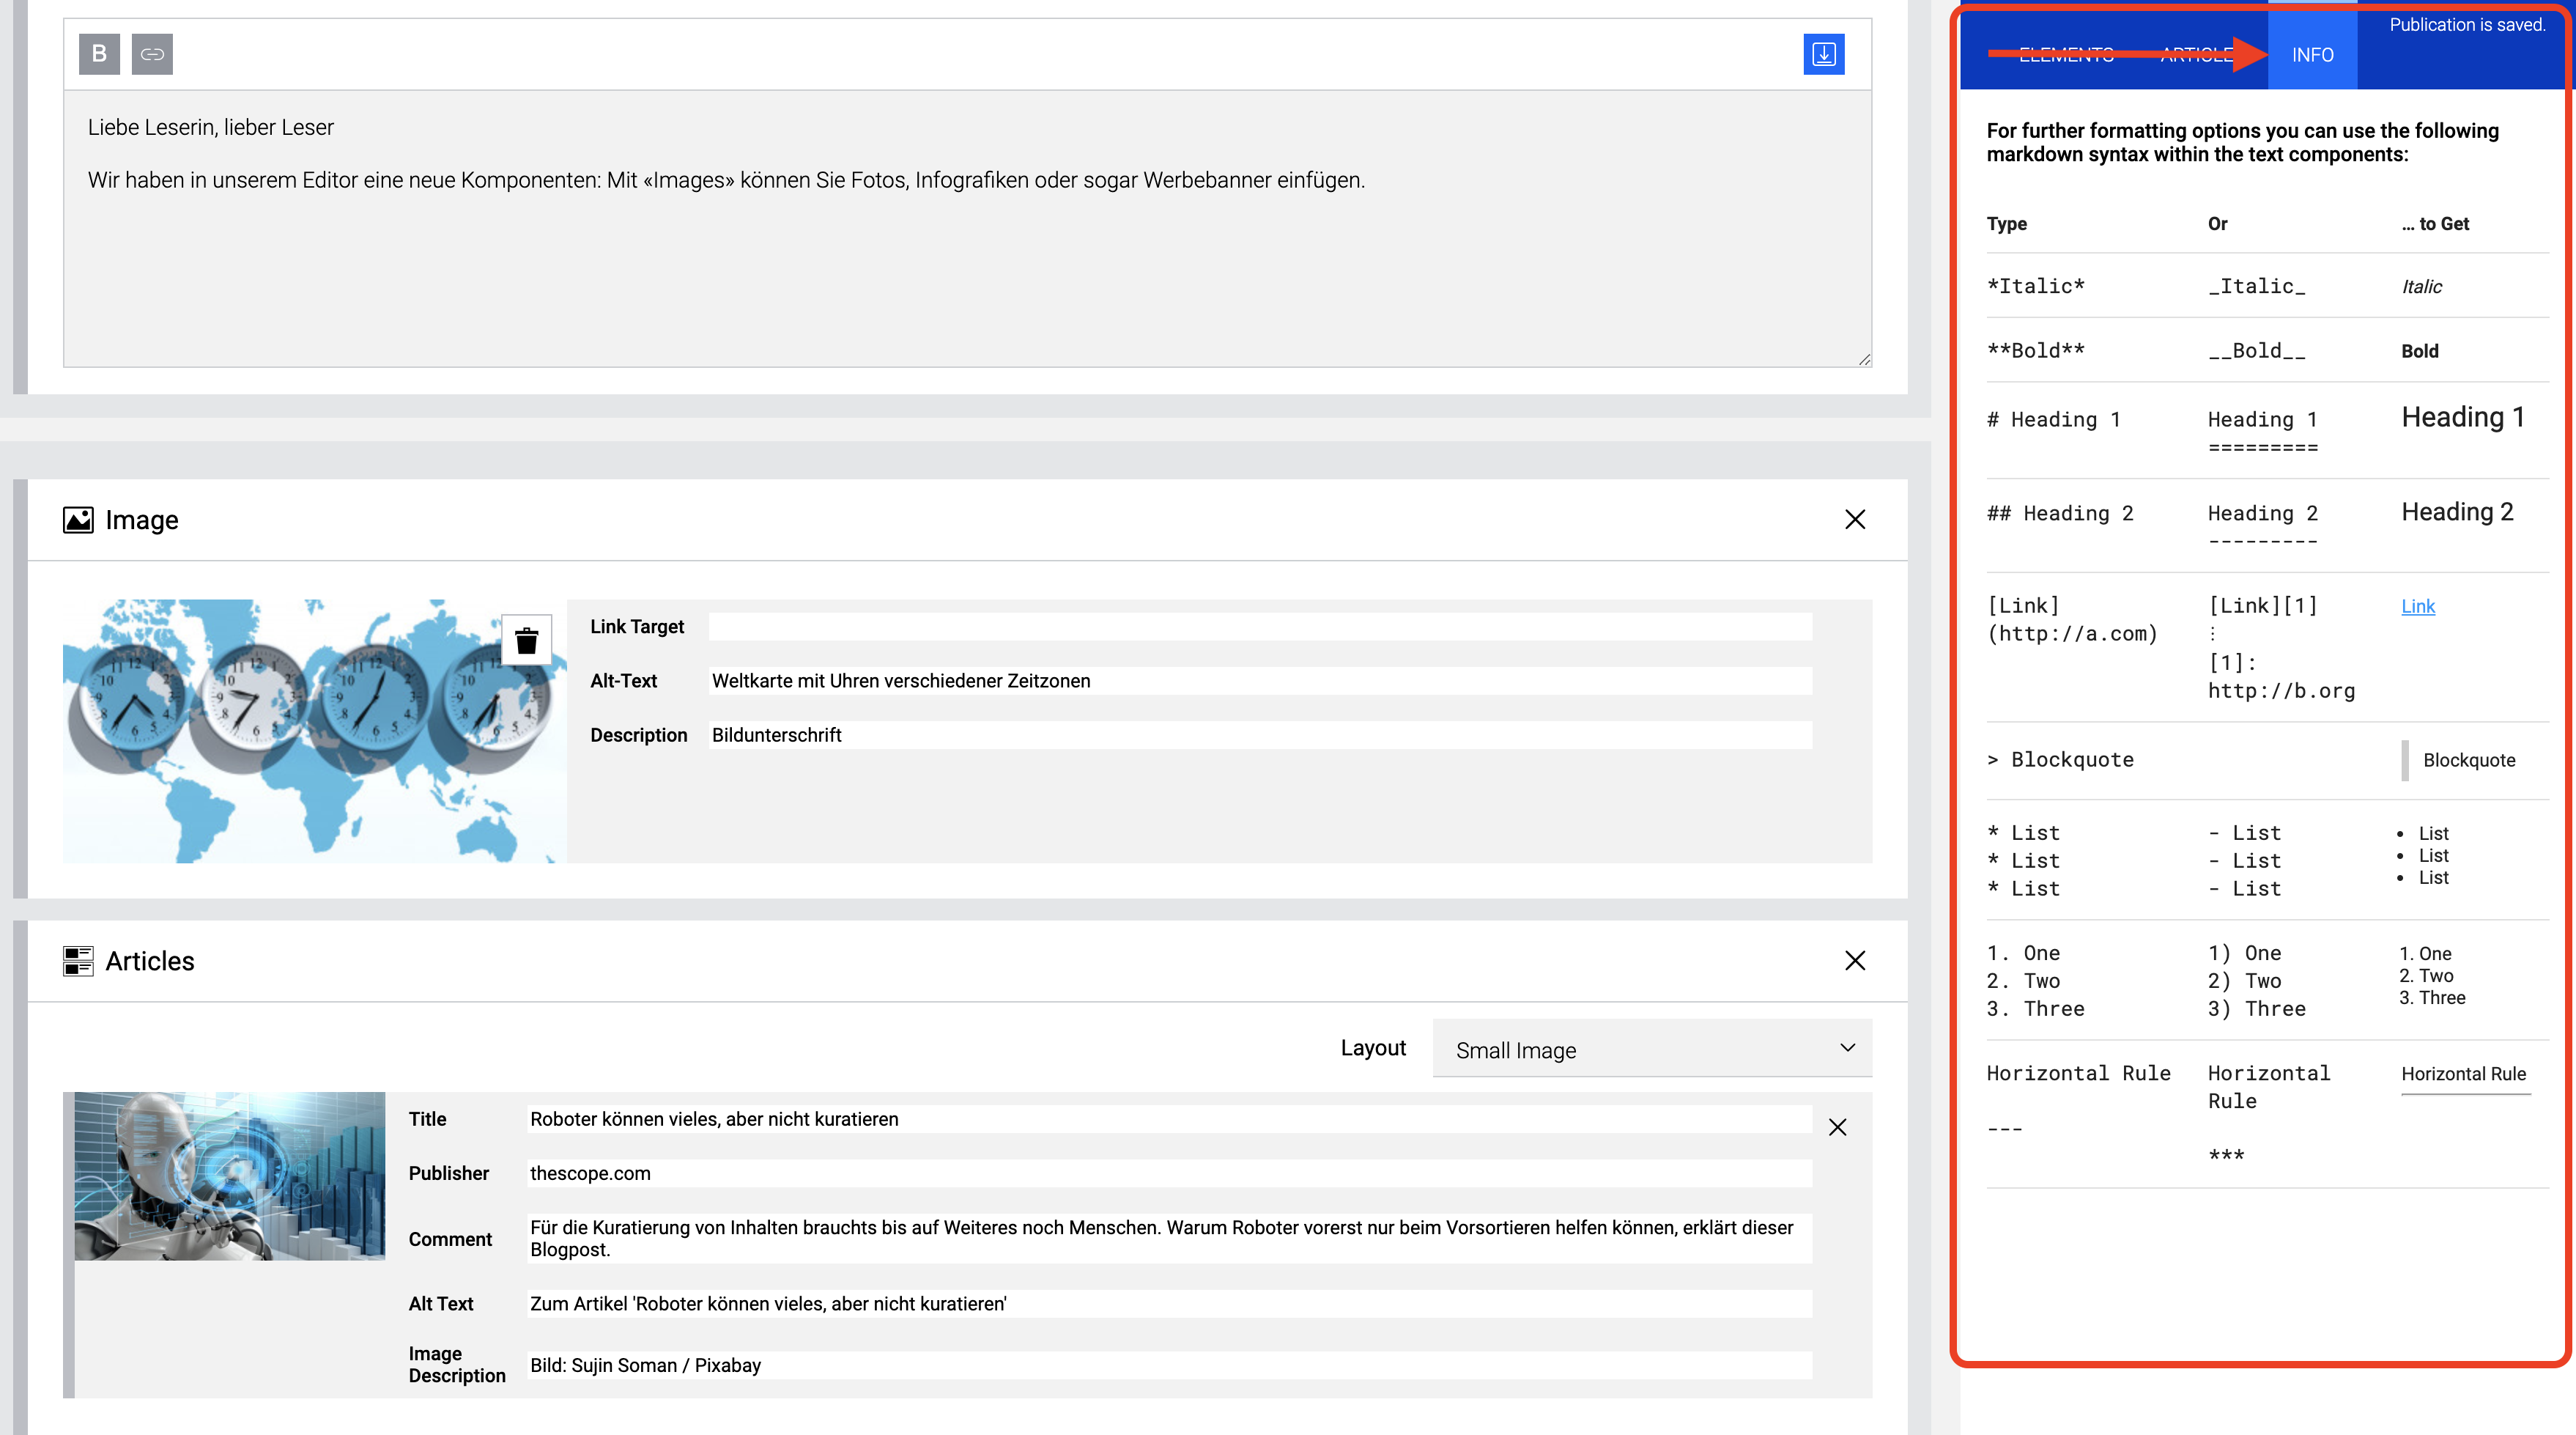Click the '*Italic*' syntax cell
Screen dimensions: 2576x1435
[2035, 286]
